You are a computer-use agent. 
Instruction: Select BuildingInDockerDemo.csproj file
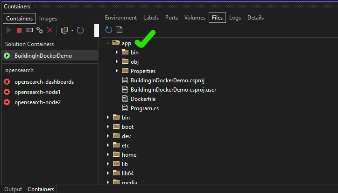click(x=168, y=80)
